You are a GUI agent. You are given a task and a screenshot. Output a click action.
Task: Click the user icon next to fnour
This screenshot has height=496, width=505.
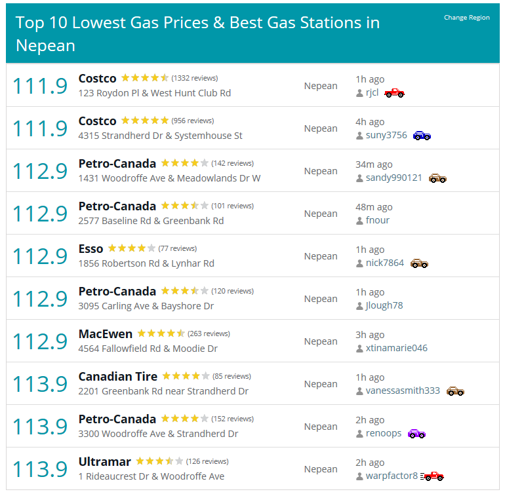pos(359,221)
